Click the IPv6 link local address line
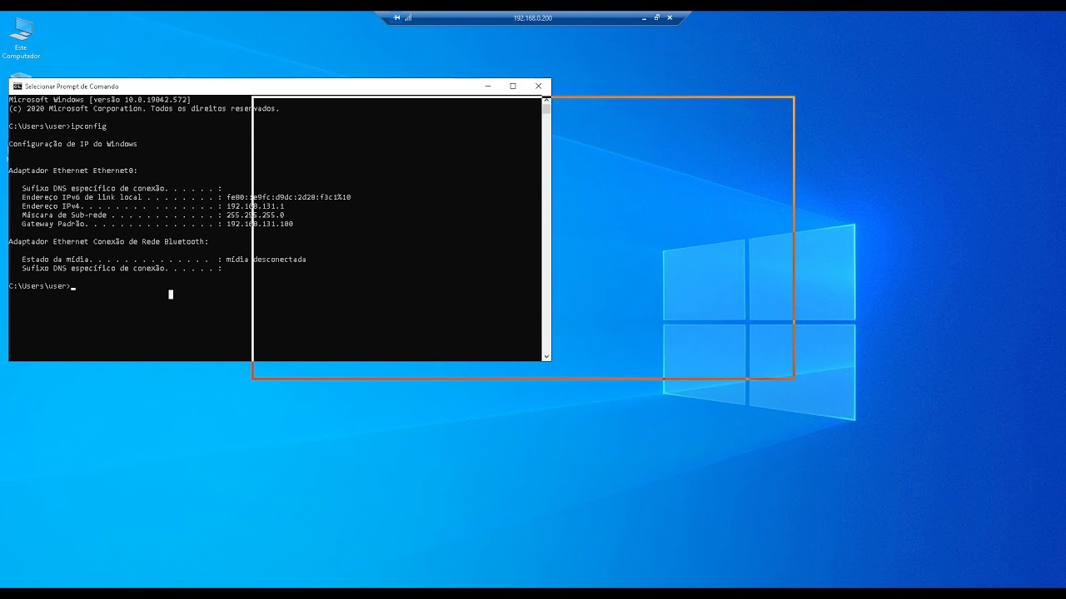Viewport: 1066px width, 599px height. [x=187, y=197]
